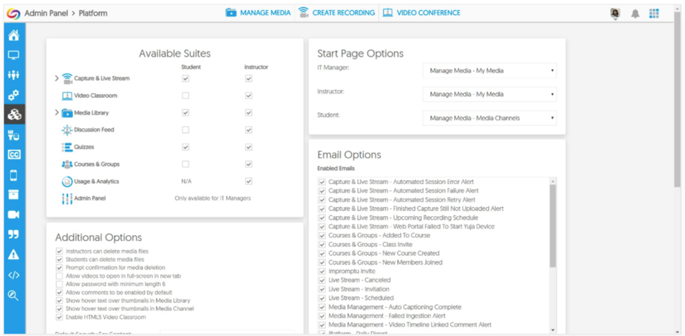Click the Email Options heading
This screenshot has height=336, width=685.
349,155
